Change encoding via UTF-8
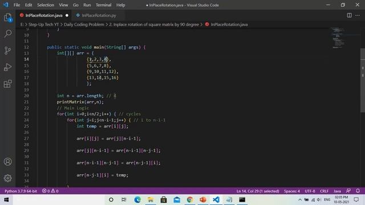This screenshot has height=205, width=365. [x=310, y=191]
